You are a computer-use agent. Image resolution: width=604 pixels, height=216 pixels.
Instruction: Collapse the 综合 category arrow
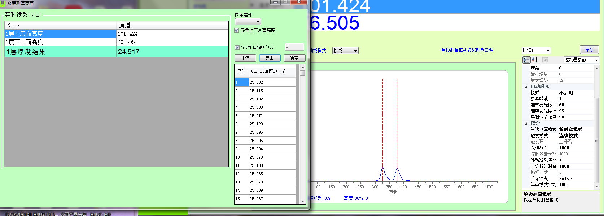click(526, 124)
